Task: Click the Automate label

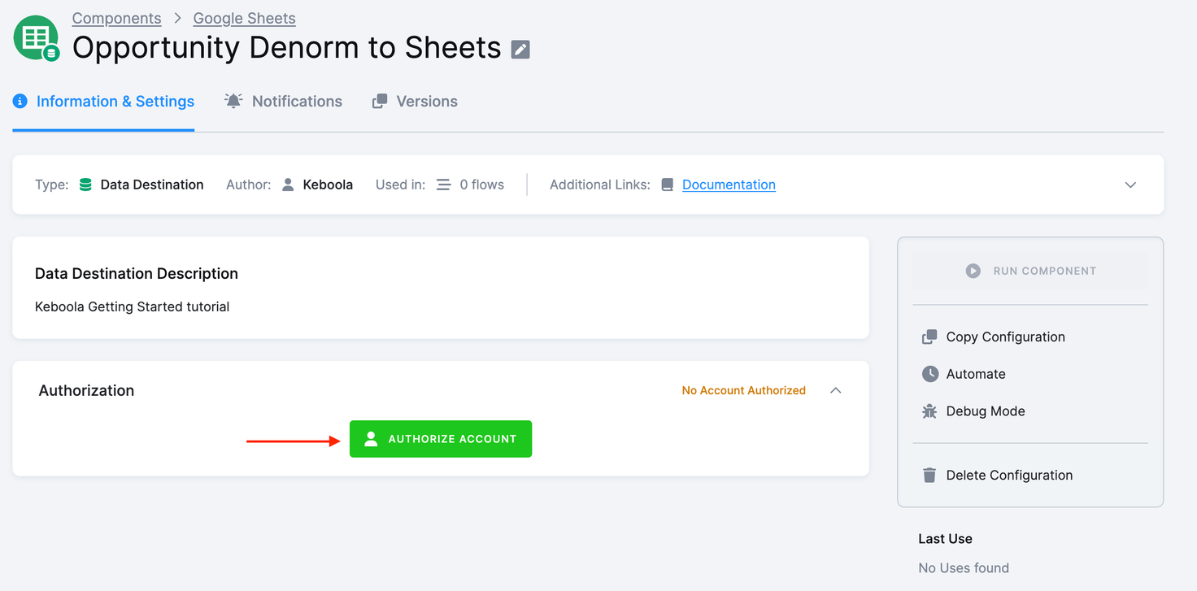Action: pyautogui.click(x=976, y=374)
